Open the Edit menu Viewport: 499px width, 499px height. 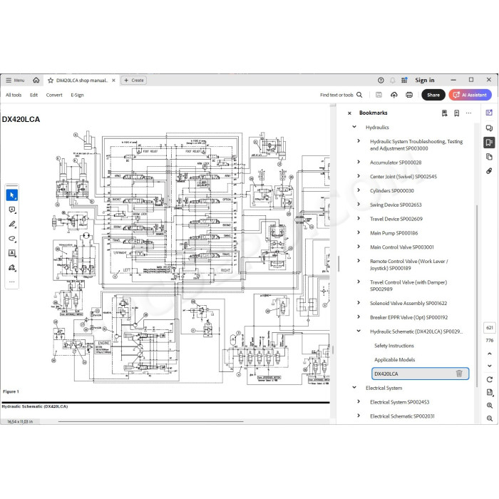tap(34, 95)
